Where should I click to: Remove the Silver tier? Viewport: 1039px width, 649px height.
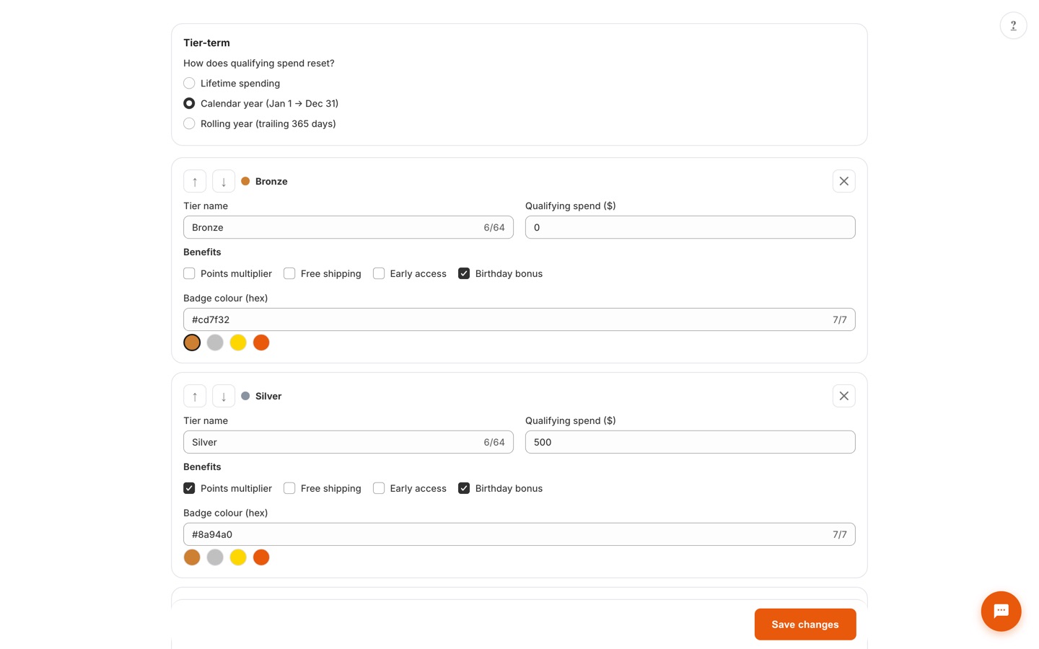[843, 396]
